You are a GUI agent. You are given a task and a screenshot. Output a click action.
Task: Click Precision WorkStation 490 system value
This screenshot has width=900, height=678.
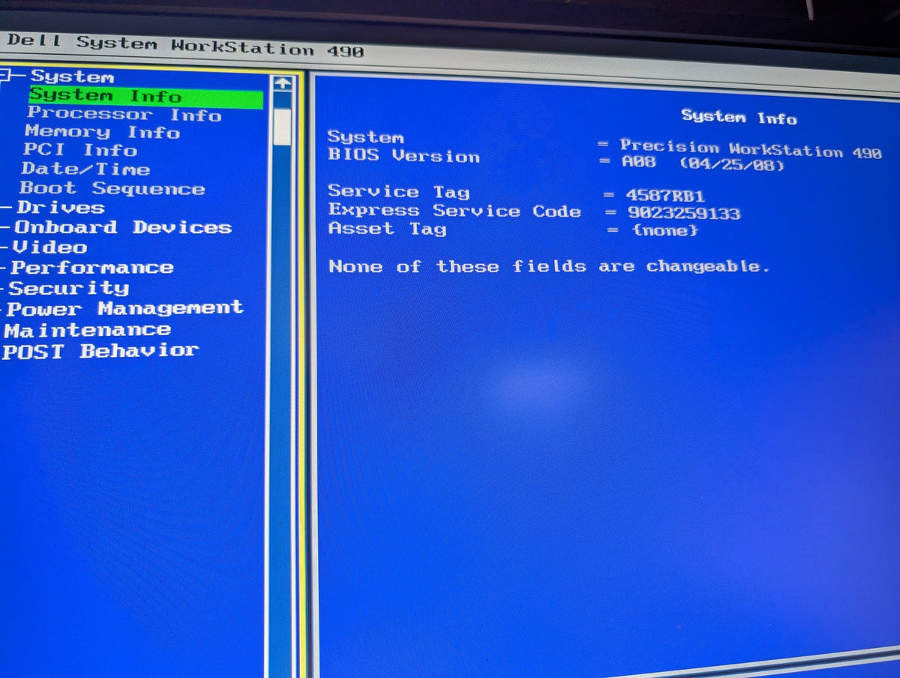click(x=751, y=148)
